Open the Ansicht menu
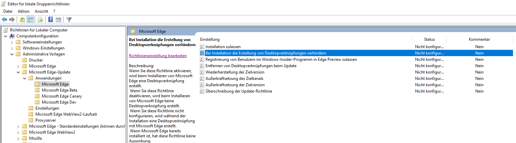 pos(41,11)
